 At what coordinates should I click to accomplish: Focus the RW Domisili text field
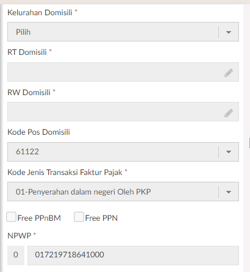(x=123, y=112)
